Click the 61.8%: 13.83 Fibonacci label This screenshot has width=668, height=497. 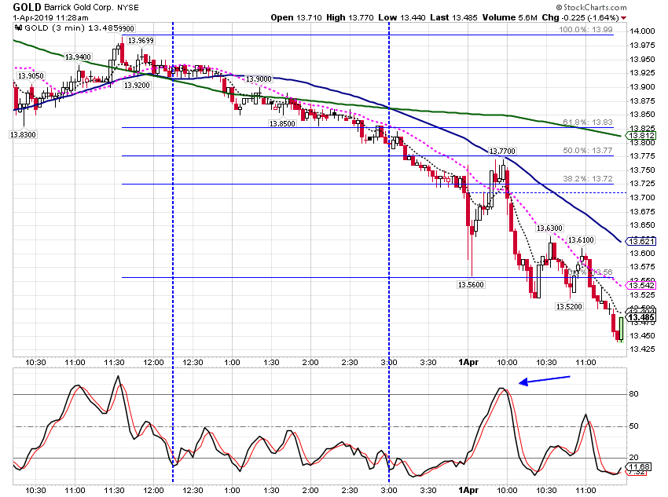coord(588,122)
